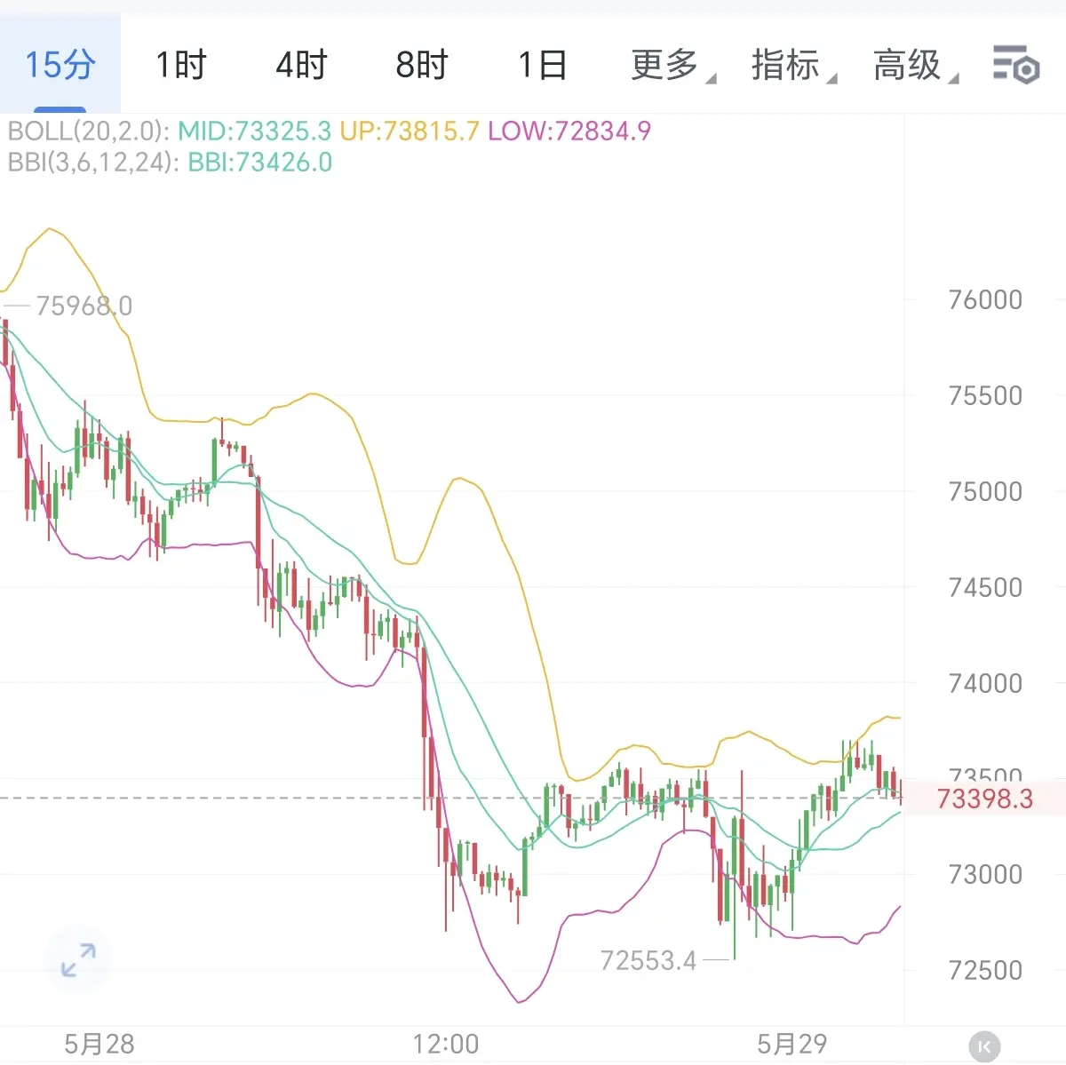Select the 15分 timeframe tab
This screenshot has width=1066, height=1065.
pyautogui.click(x=60, y=65)
